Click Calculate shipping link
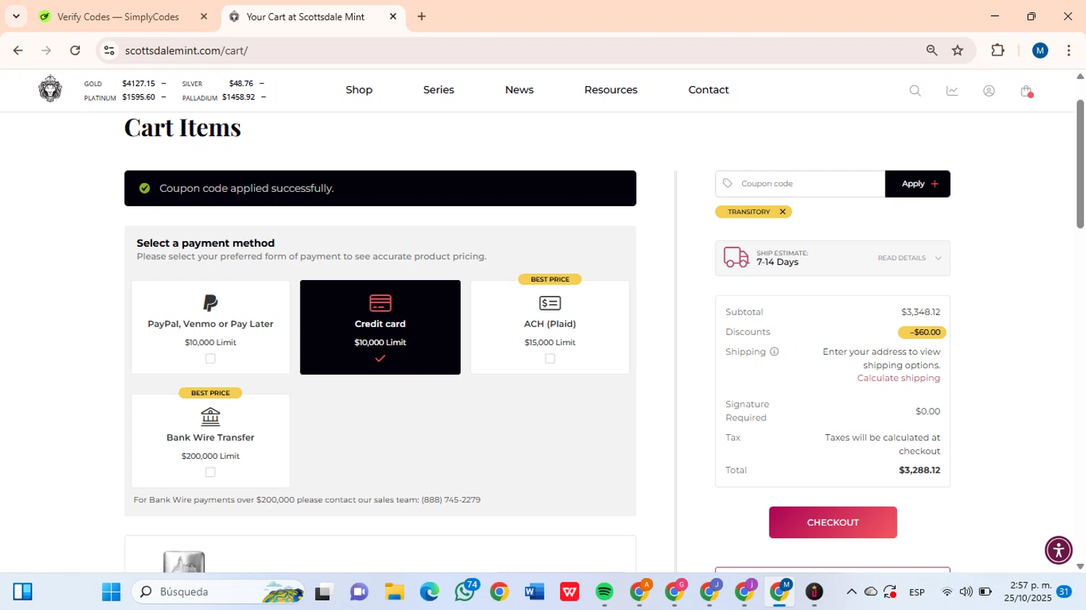This screenshot has width=1086, height=610. coord(898,378)
